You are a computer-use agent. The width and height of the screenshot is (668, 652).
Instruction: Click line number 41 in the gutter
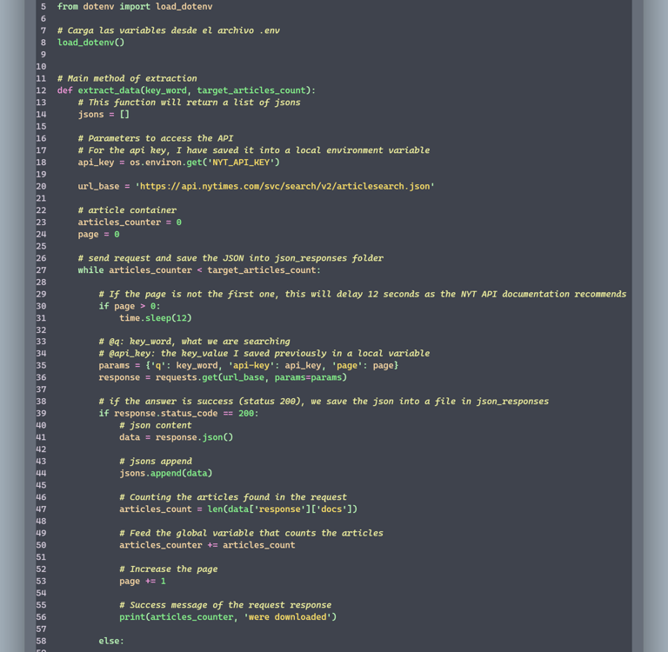tap(41, 437)
